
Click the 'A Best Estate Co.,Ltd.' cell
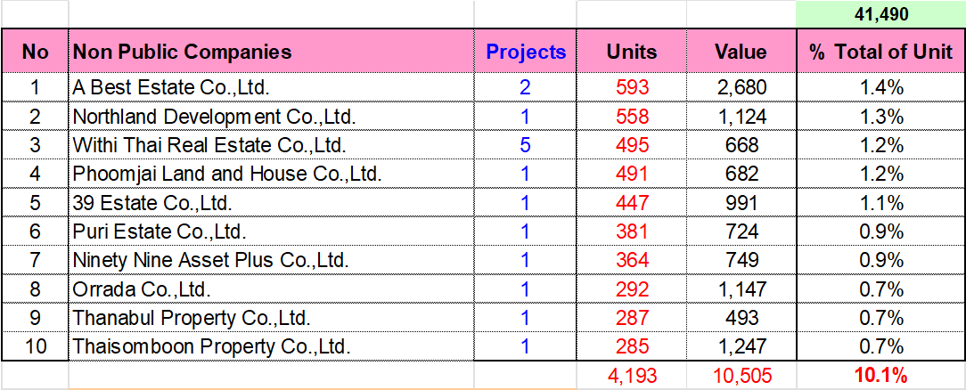coord(171,87)
